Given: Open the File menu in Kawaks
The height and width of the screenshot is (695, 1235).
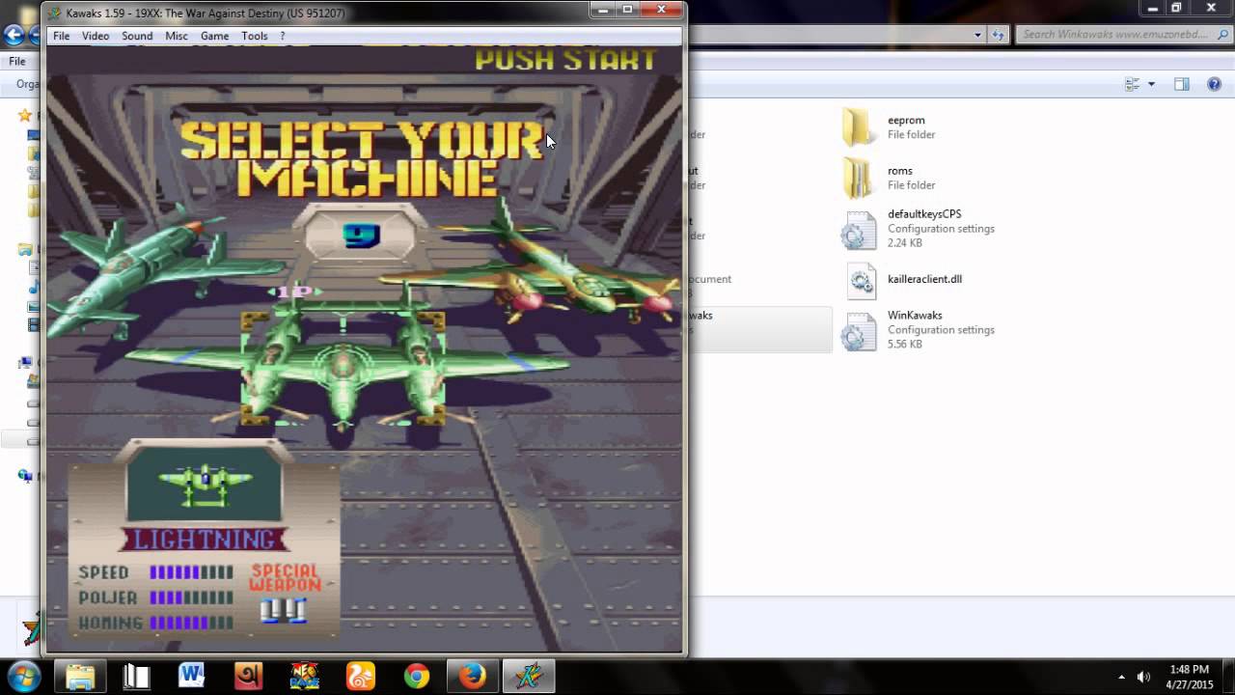Looking at the screenshot, I should [x=61, y=36].
